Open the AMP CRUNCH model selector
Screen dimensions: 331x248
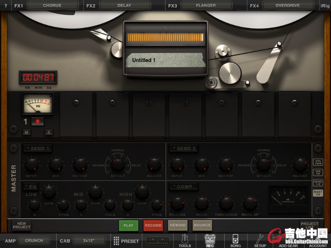pyautogui.click(x=34, y=241)
